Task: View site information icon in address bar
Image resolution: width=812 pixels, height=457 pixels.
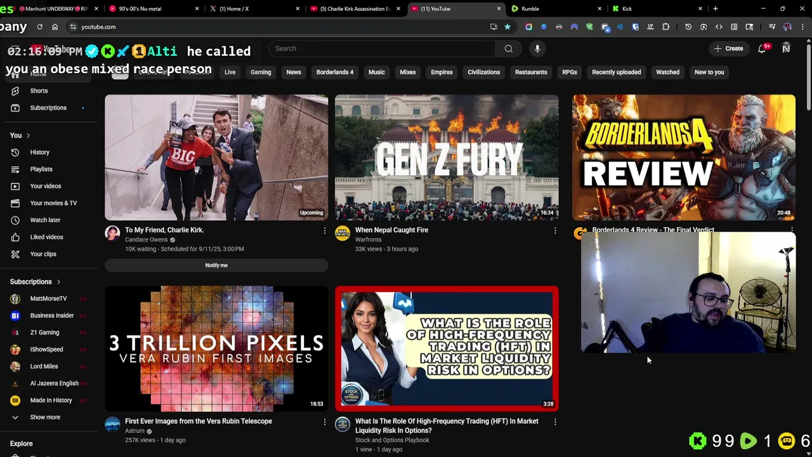Action: (73, 27)
